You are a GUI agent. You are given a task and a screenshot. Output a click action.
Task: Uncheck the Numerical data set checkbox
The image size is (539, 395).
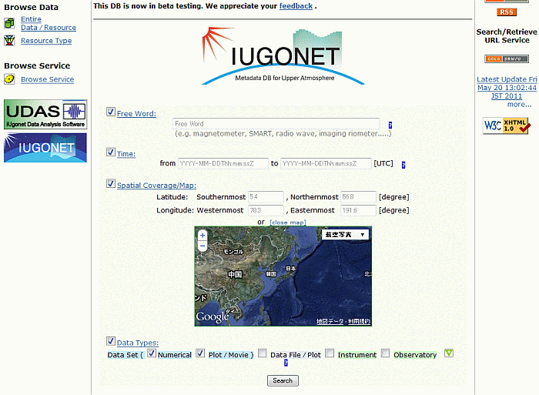point(152,353)
